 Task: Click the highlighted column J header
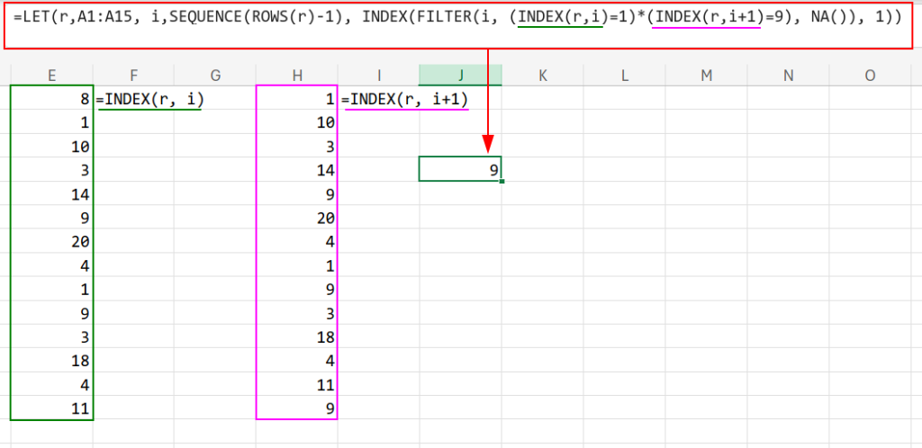click(460, 76)
